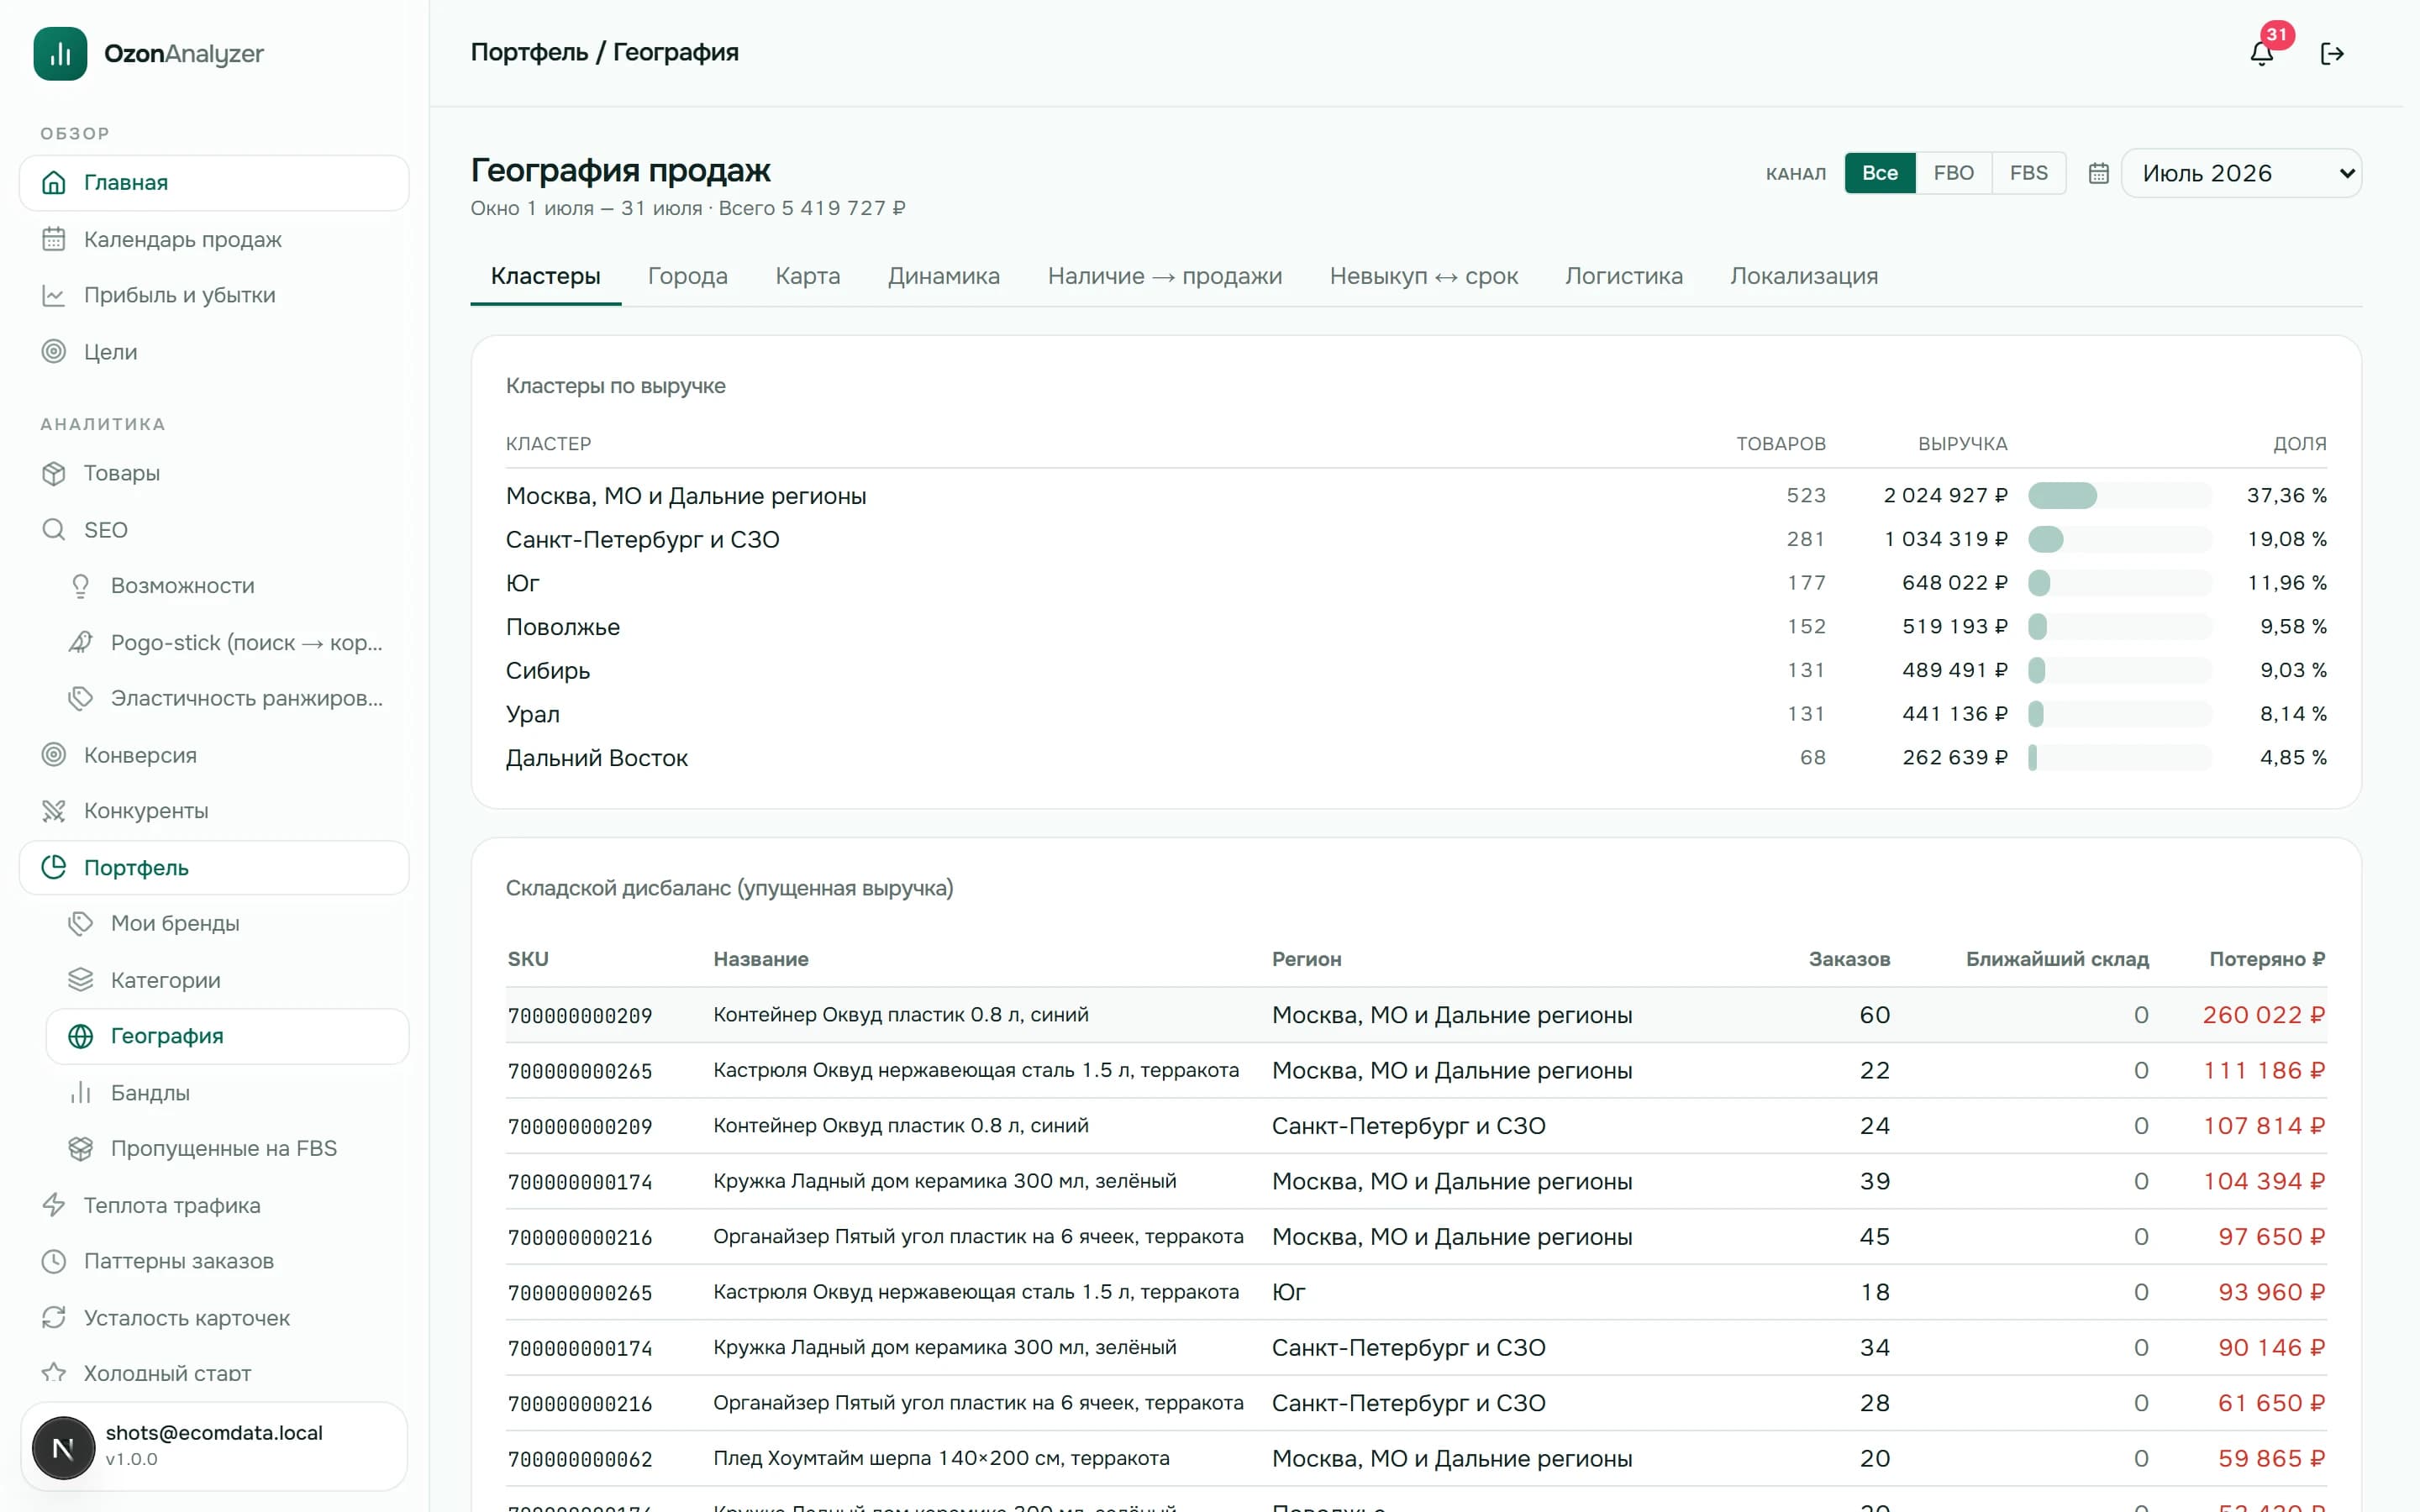Click the Потеряно ₽ column header

pos(2267,959)
